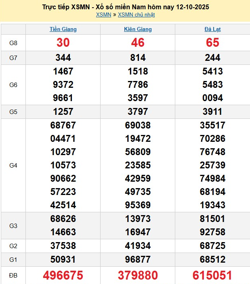The image size is (250, 284).
Task: Click Kiên Giang G5 number 3797
Action: pyautogui.click(x=138, y=112)
